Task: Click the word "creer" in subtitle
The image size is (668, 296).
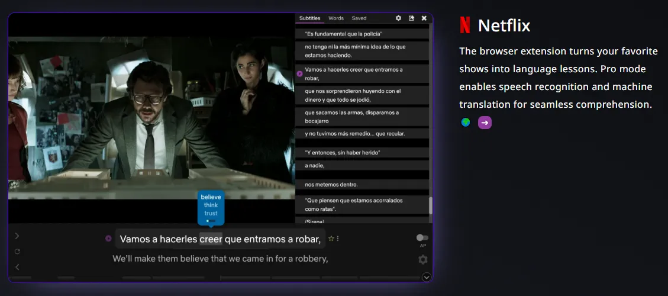Action: tap(211, 239)
